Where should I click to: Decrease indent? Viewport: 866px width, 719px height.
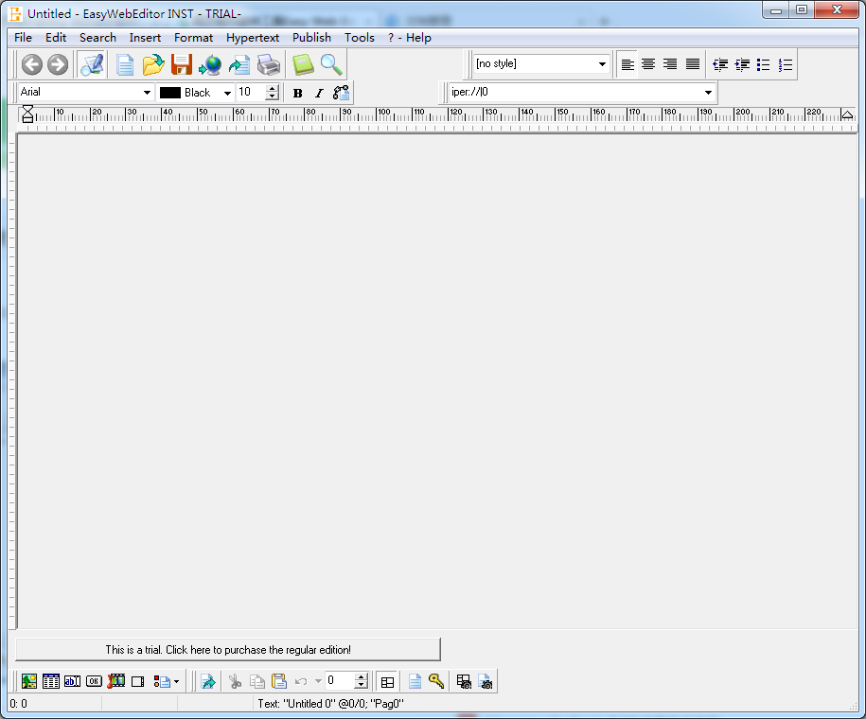click(x=720, y=64)
